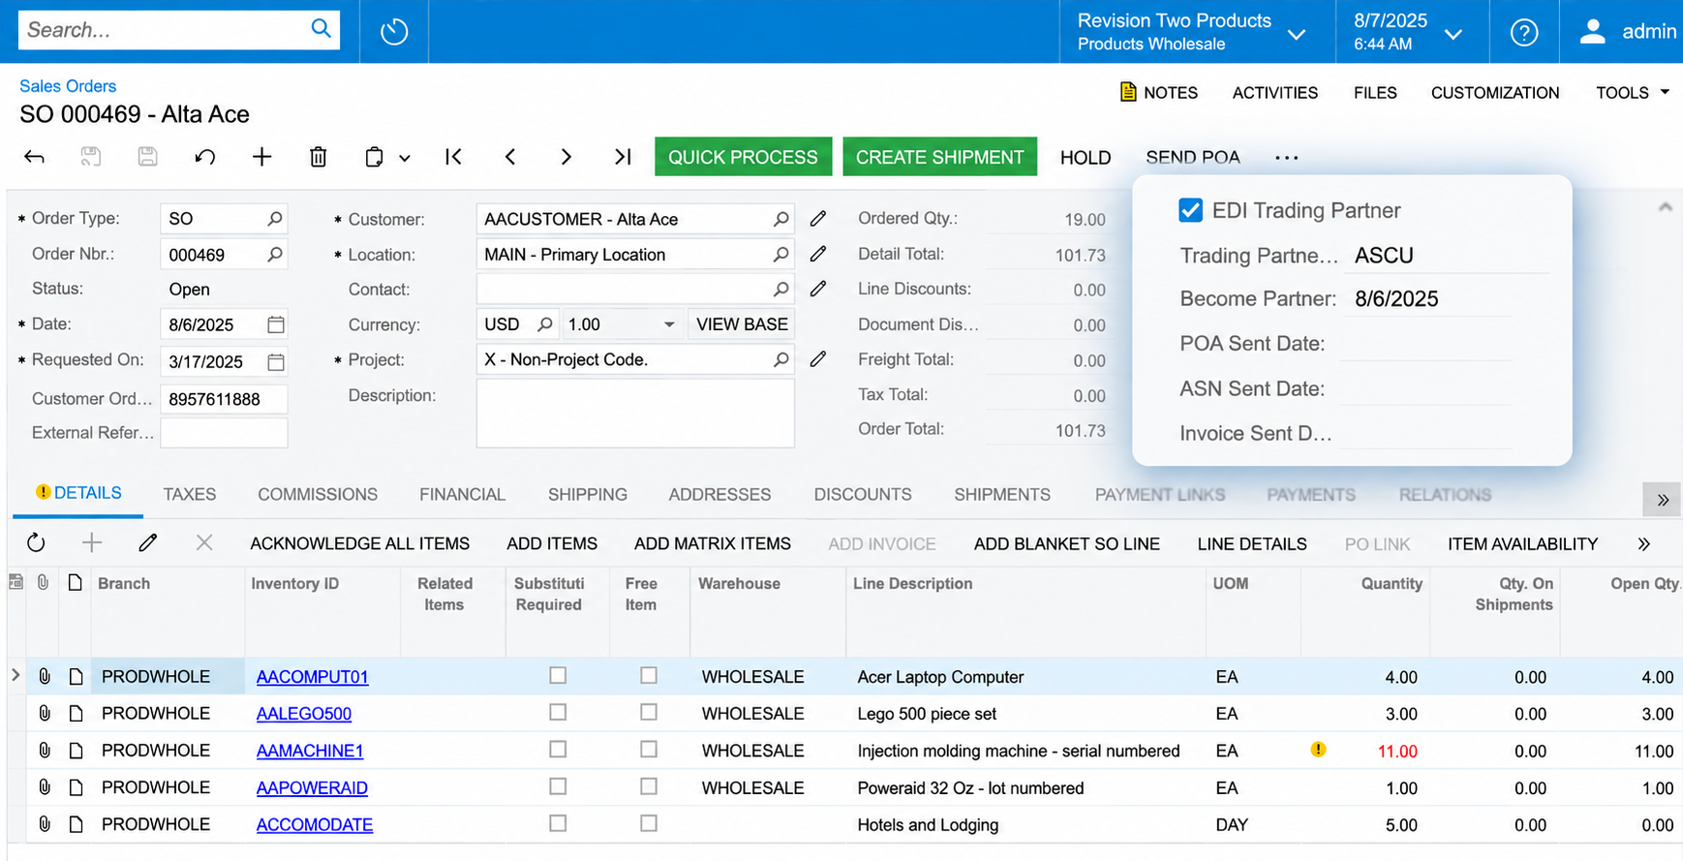The height and width of the screenshot is (861, 1683).
Task: Open the AACOMPUT01 inventory link
Action: tap(313, 677)
